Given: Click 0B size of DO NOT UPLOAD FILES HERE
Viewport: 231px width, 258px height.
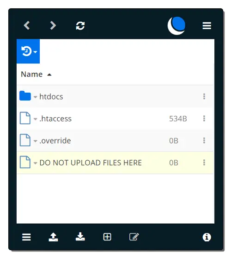Looking at the screenshot, I should pyautogui.click(x=174, y=163).
